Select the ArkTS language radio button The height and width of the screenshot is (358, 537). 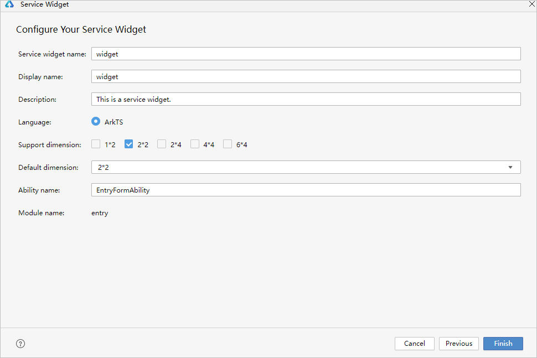pos(96,122)
